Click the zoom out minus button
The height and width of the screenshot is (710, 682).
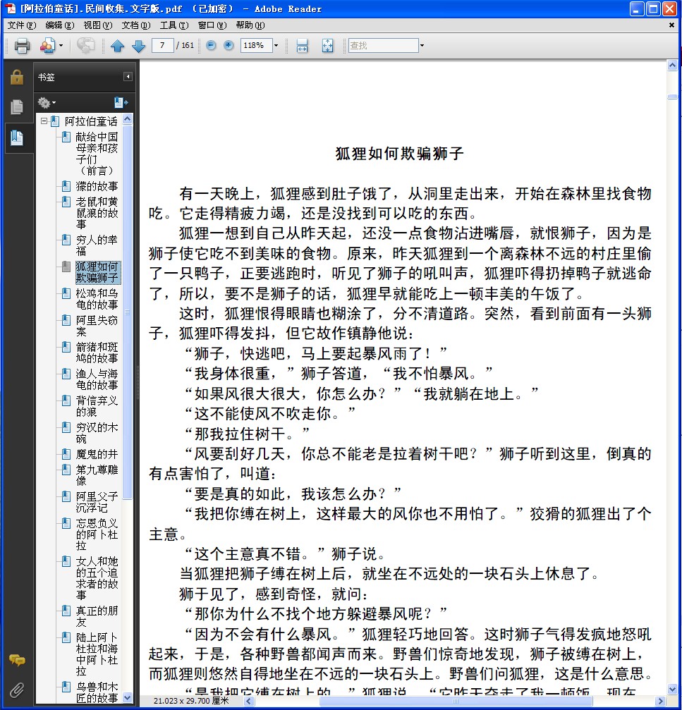click(211, 45)
